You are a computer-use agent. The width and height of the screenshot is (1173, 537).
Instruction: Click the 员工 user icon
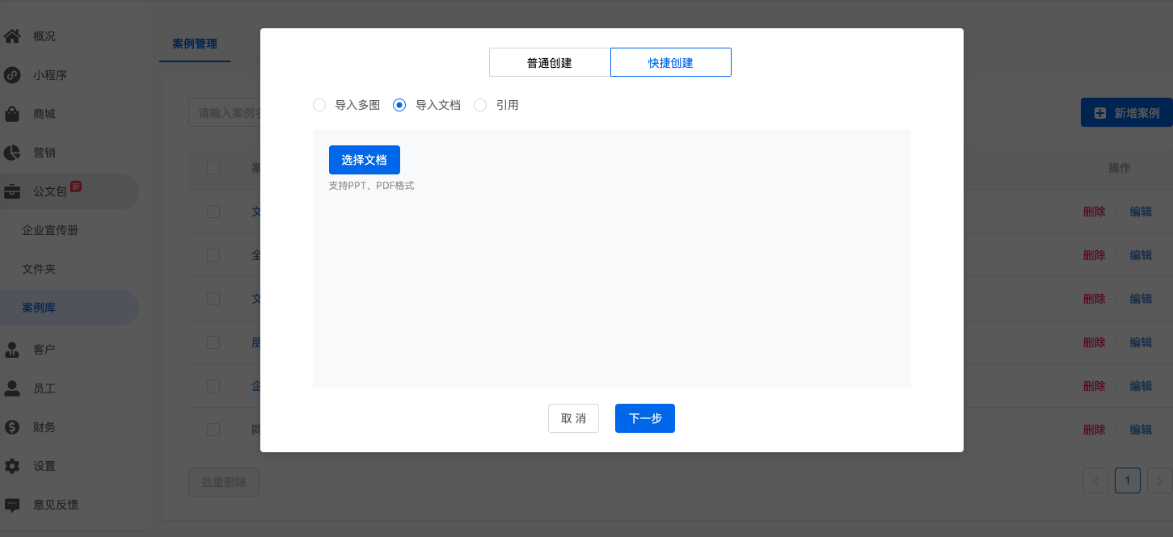pyautogui.click(x=12, y=388)
